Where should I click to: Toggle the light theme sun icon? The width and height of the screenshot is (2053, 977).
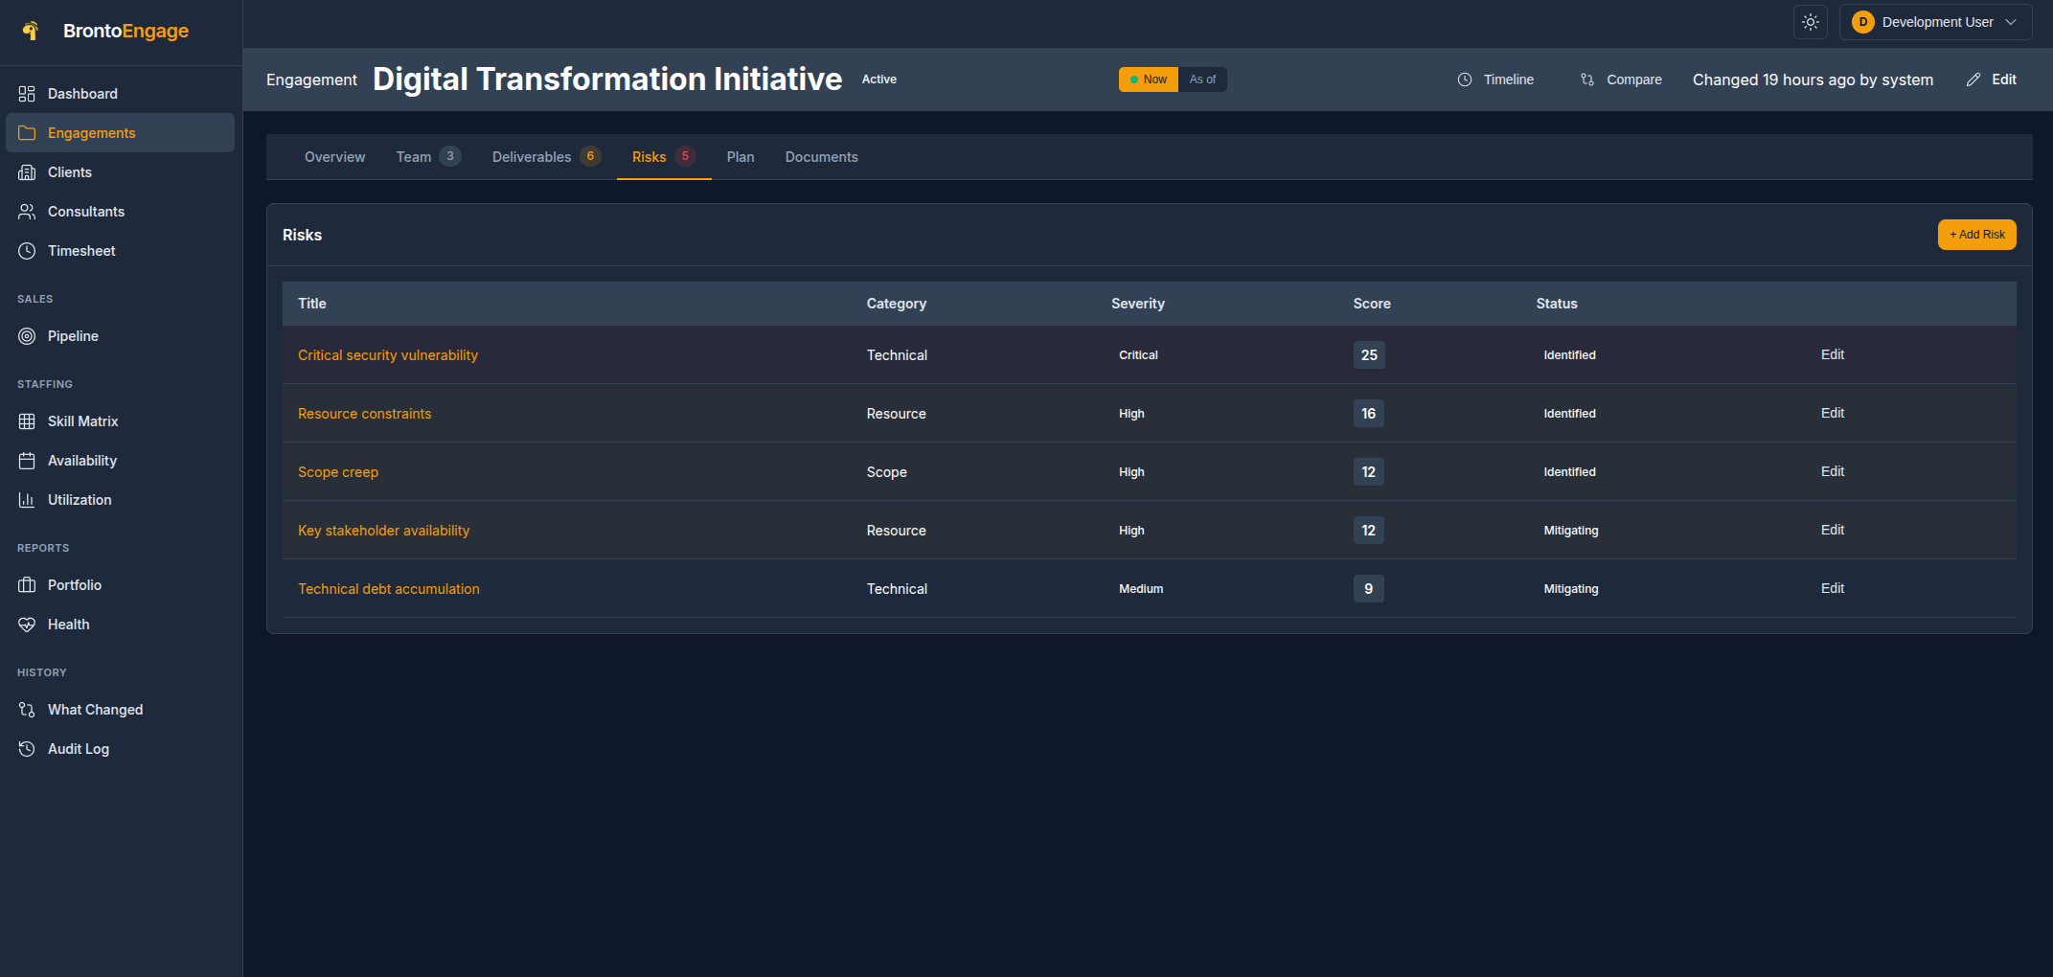1810,21
